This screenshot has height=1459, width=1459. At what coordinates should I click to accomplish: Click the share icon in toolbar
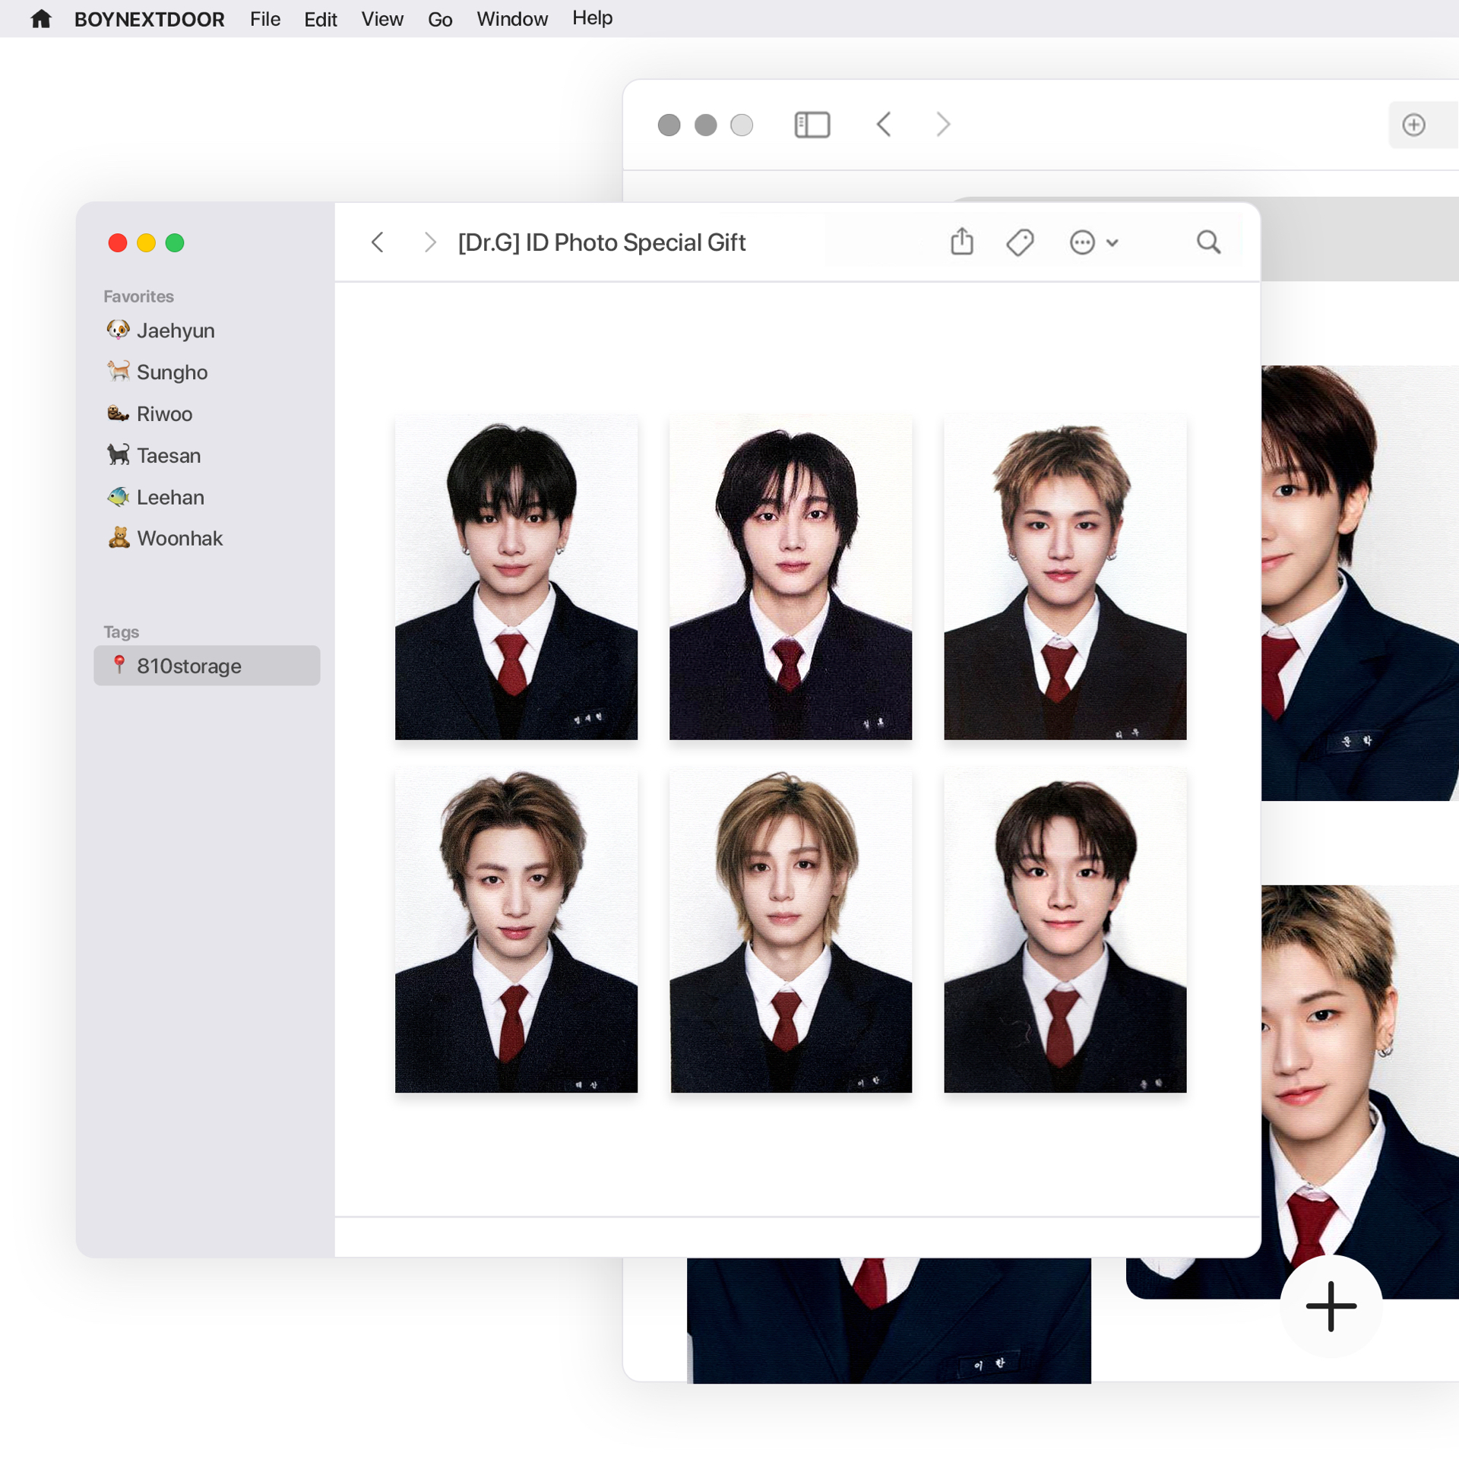(x=962, y=242)
